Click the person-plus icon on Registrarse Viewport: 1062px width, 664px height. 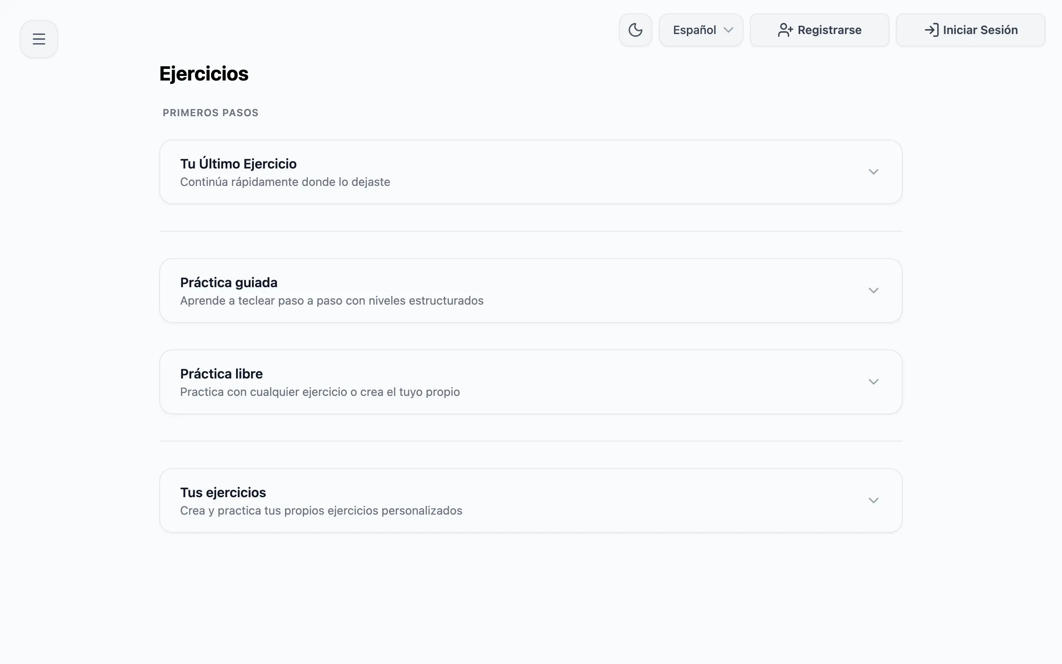tap(785, 30)
